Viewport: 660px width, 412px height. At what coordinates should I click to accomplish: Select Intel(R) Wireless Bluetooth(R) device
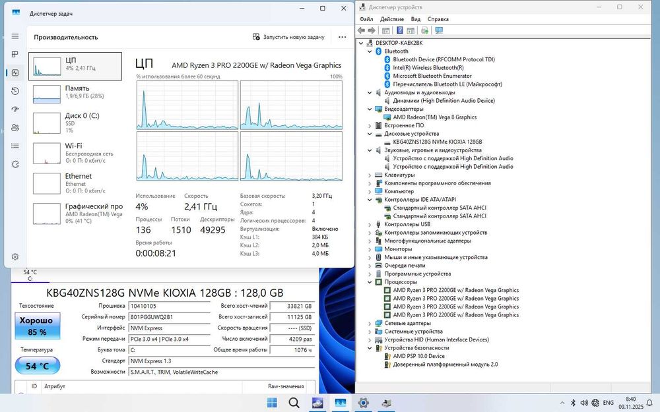428,68
